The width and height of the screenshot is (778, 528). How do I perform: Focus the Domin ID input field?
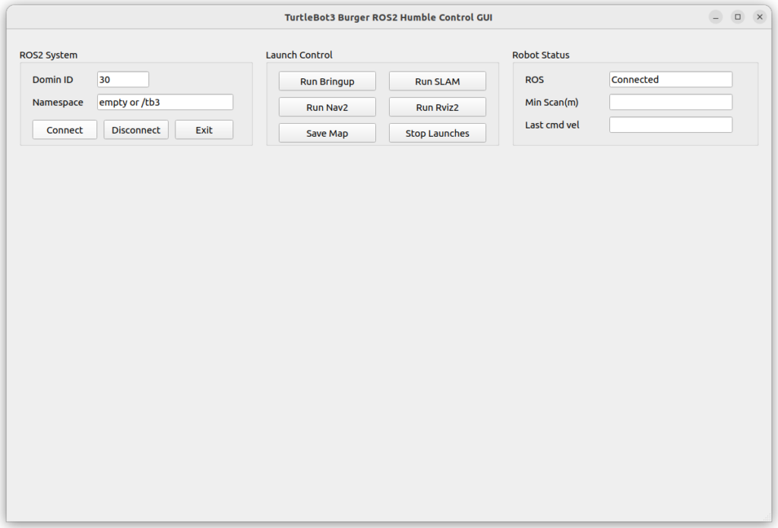tap(123, 80)
